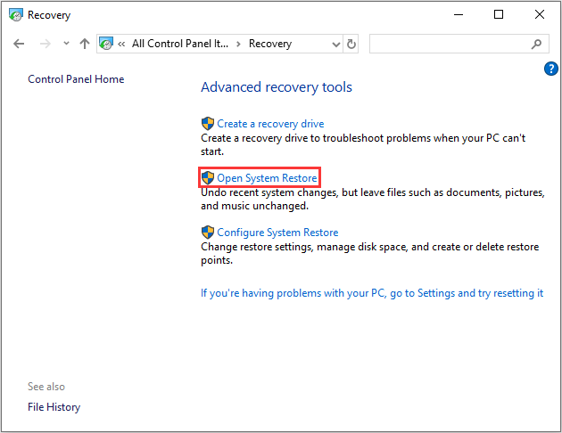Click the Recovery icon in address bar
562x433 pixels.
pos(106,44)
